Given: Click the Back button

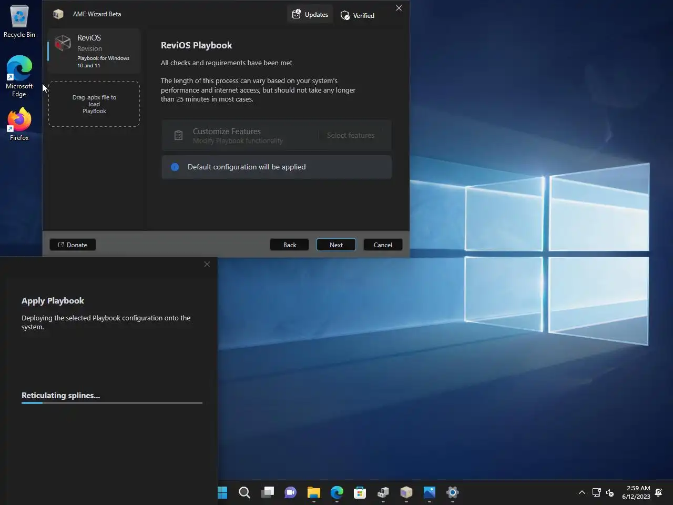Looking at the screenshot, I should (x=290, y=245).
